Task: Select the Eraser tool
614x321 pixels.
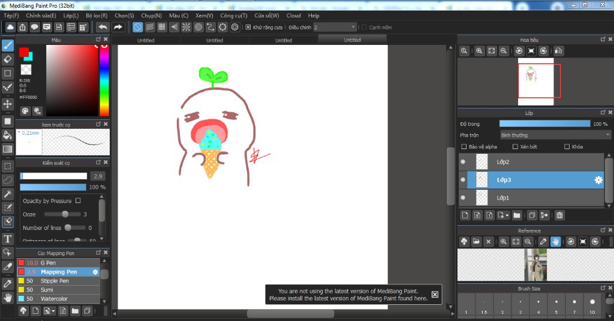Action: coord(7,59)
